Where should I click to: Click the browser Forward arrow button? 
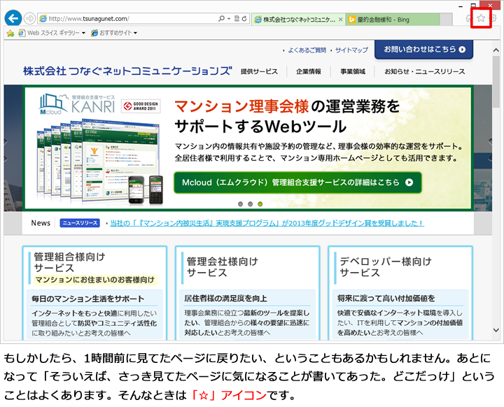point(29,19)
